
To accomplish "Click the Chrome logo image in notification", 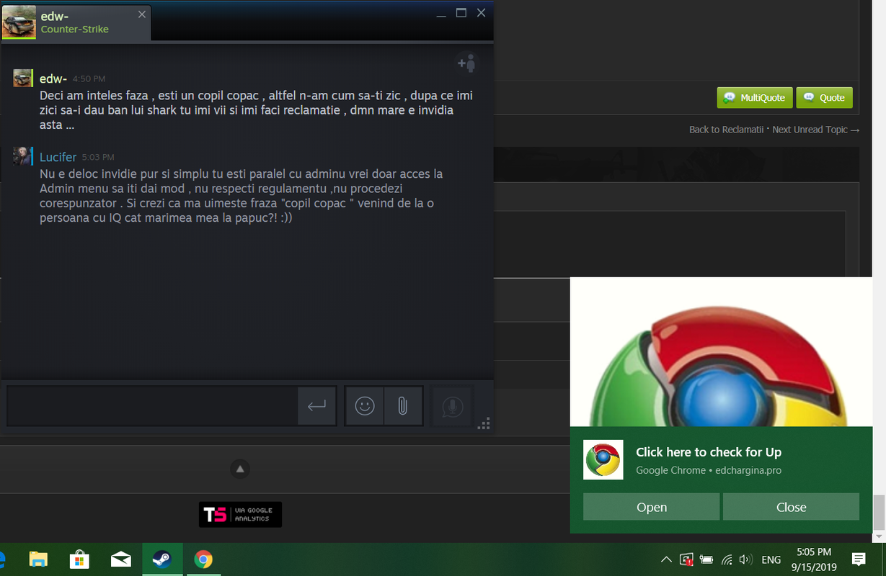I will tap(721, 352).
